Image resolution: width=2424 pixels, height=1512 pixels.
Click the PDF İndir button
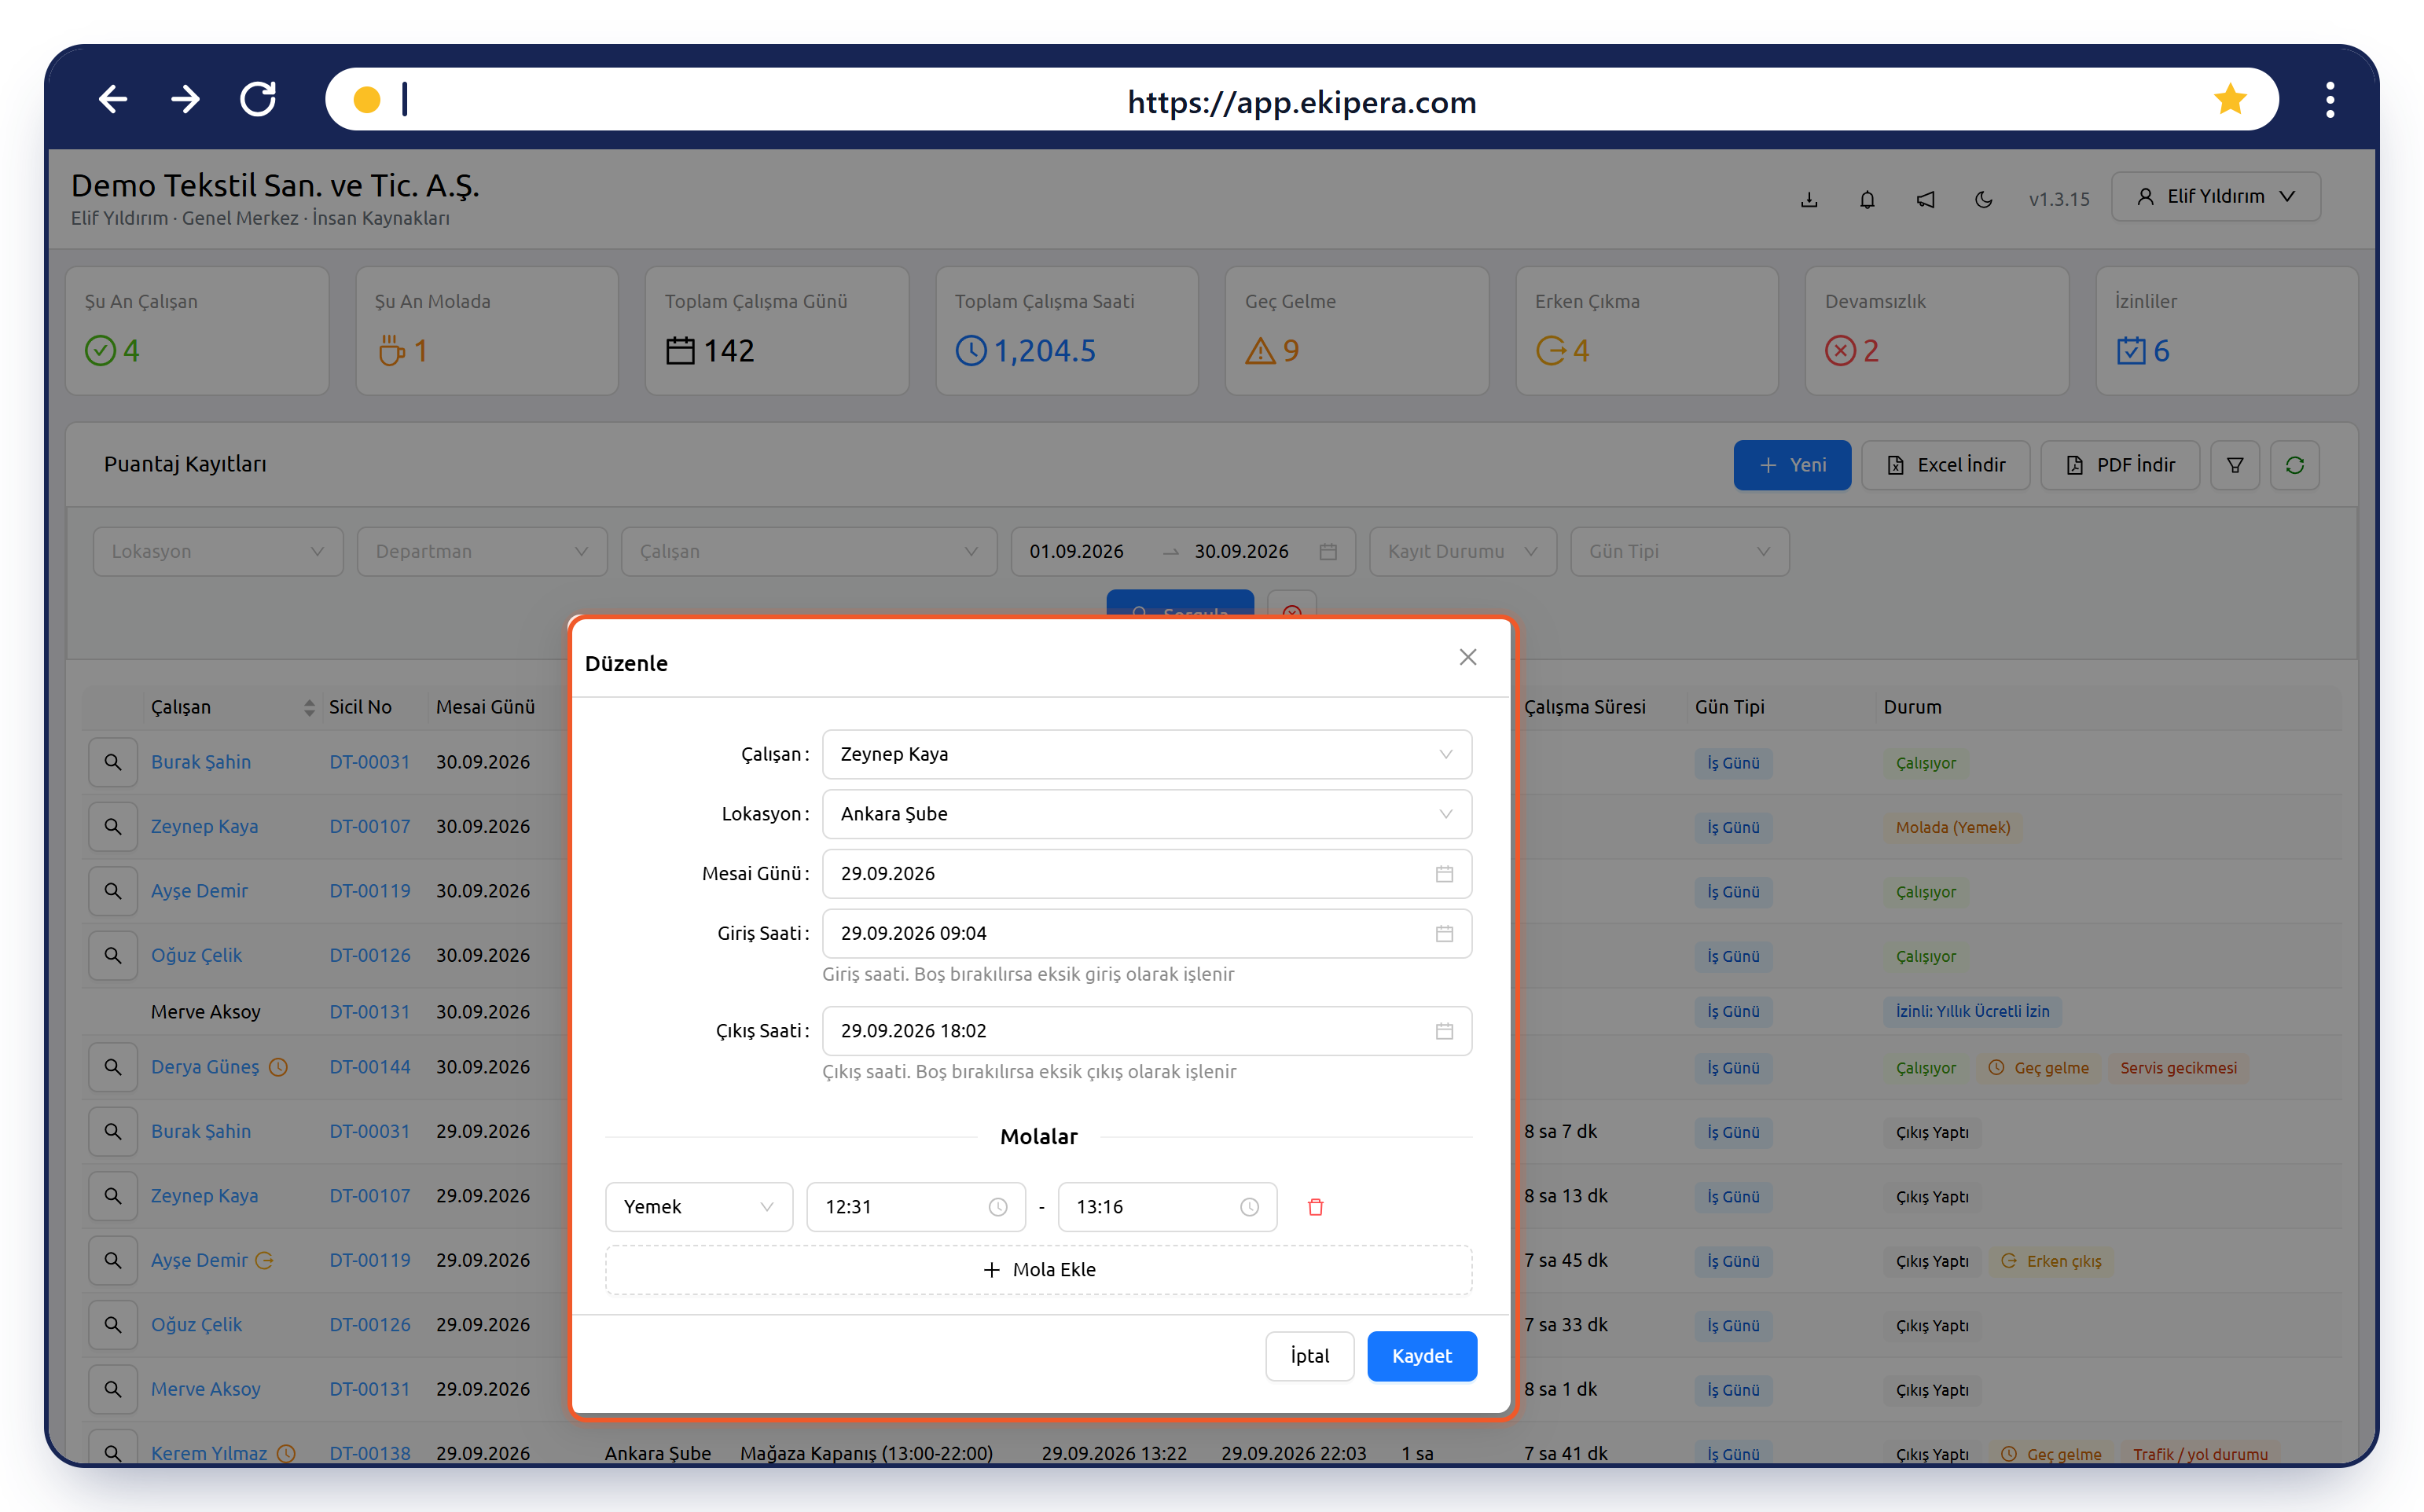(2119, 465)
